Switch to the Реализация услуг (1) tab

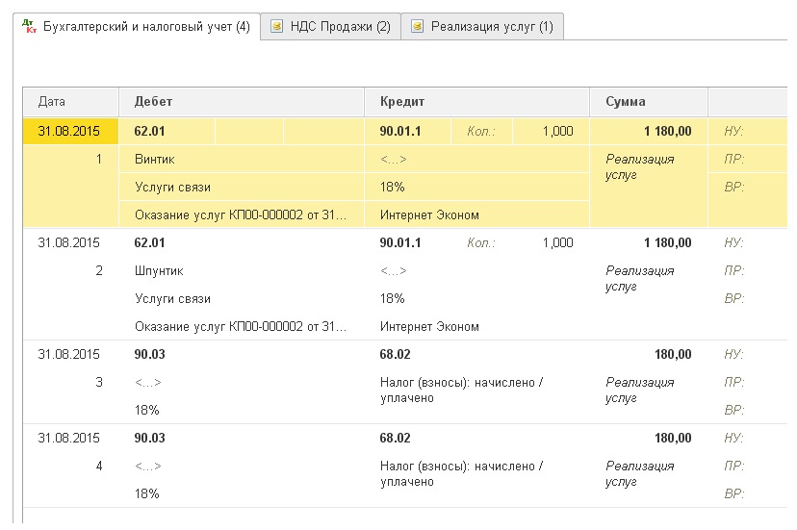[x=482, y=26]
